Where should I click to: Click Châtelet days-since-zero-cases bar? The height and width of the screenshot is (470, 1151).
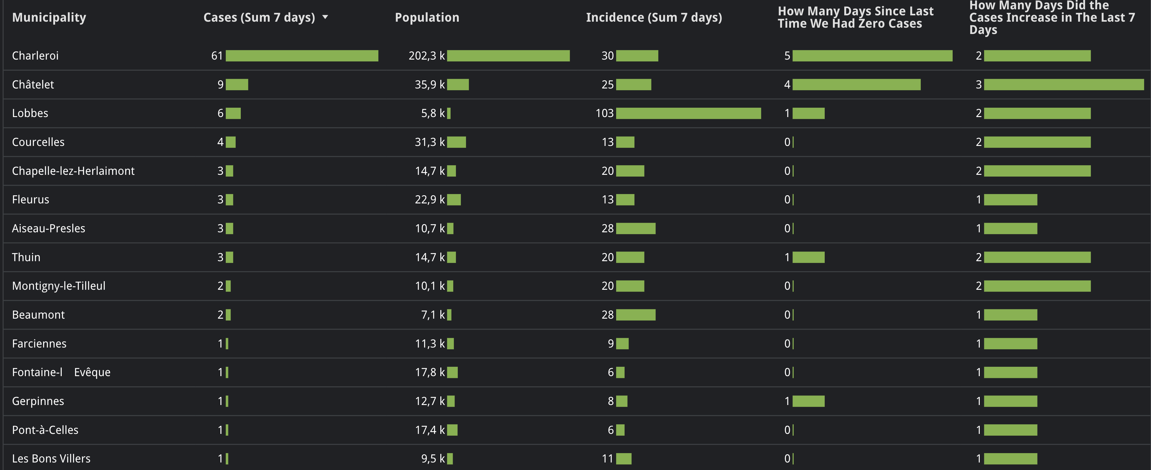(x=857, y=85)
